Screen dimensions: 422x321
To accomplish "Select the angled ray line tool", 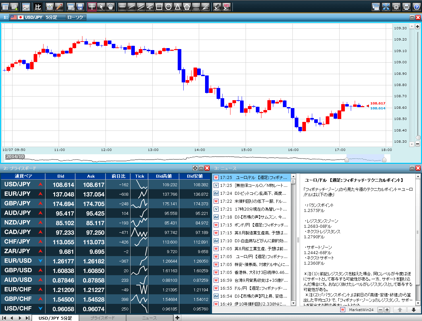I will click(150, 7).
